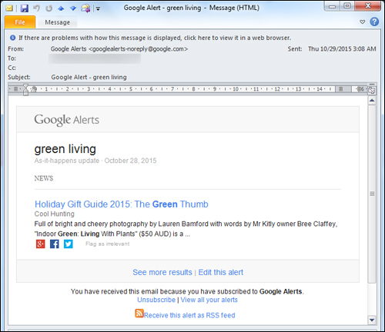Click Receive this alert as RSS feed
Screen dimensions: 385x332
tap(189, 315)
